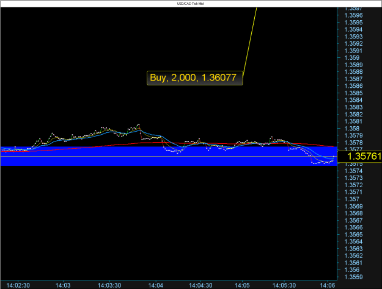Click the 1.3572 price axis label
This screenshot has width=382, height=289.
coord(353,185)
